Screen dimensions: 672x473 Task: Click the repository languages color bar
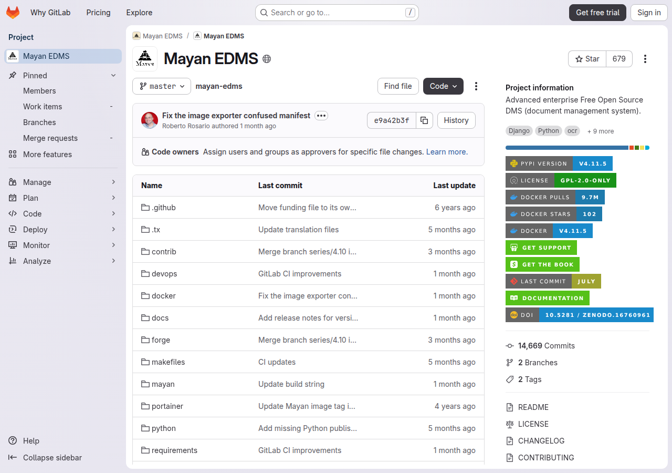(x=577, y=148)
